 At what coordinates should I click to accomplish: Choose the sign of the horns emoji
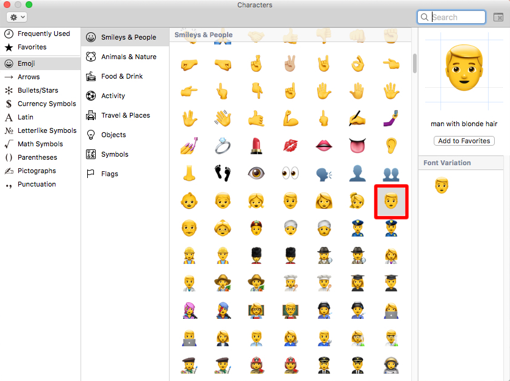coord(324,64)
